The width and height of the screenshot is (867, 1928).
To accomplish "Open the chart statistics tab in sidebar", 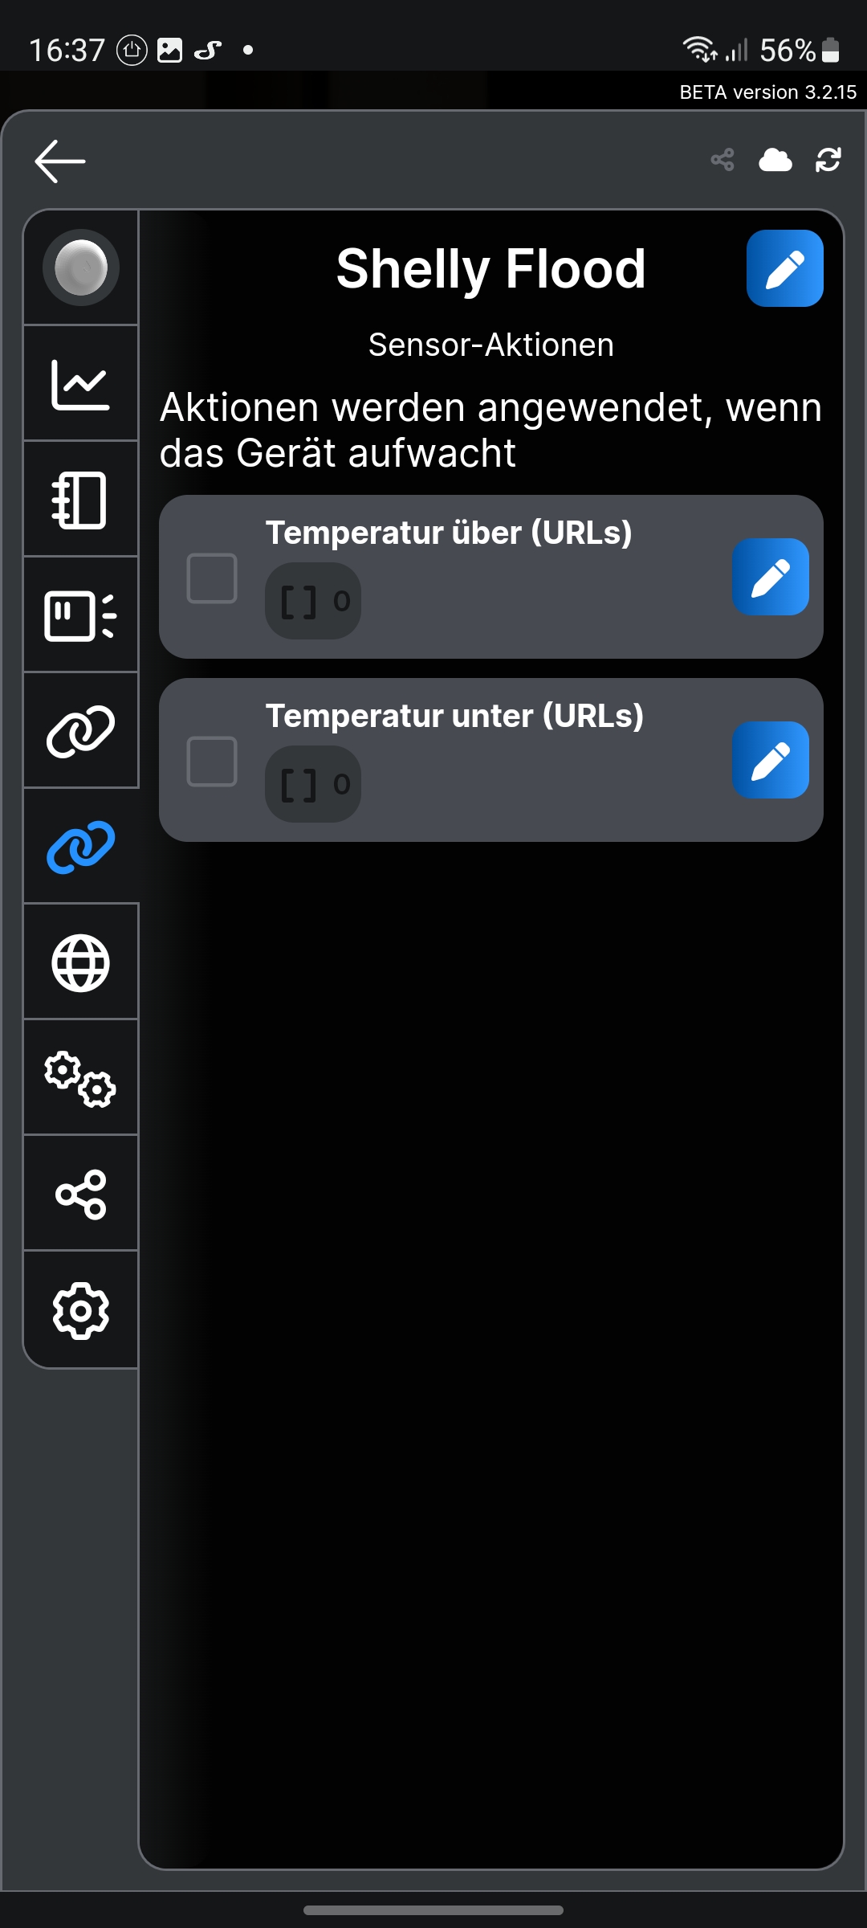I will tap(80, 384).
